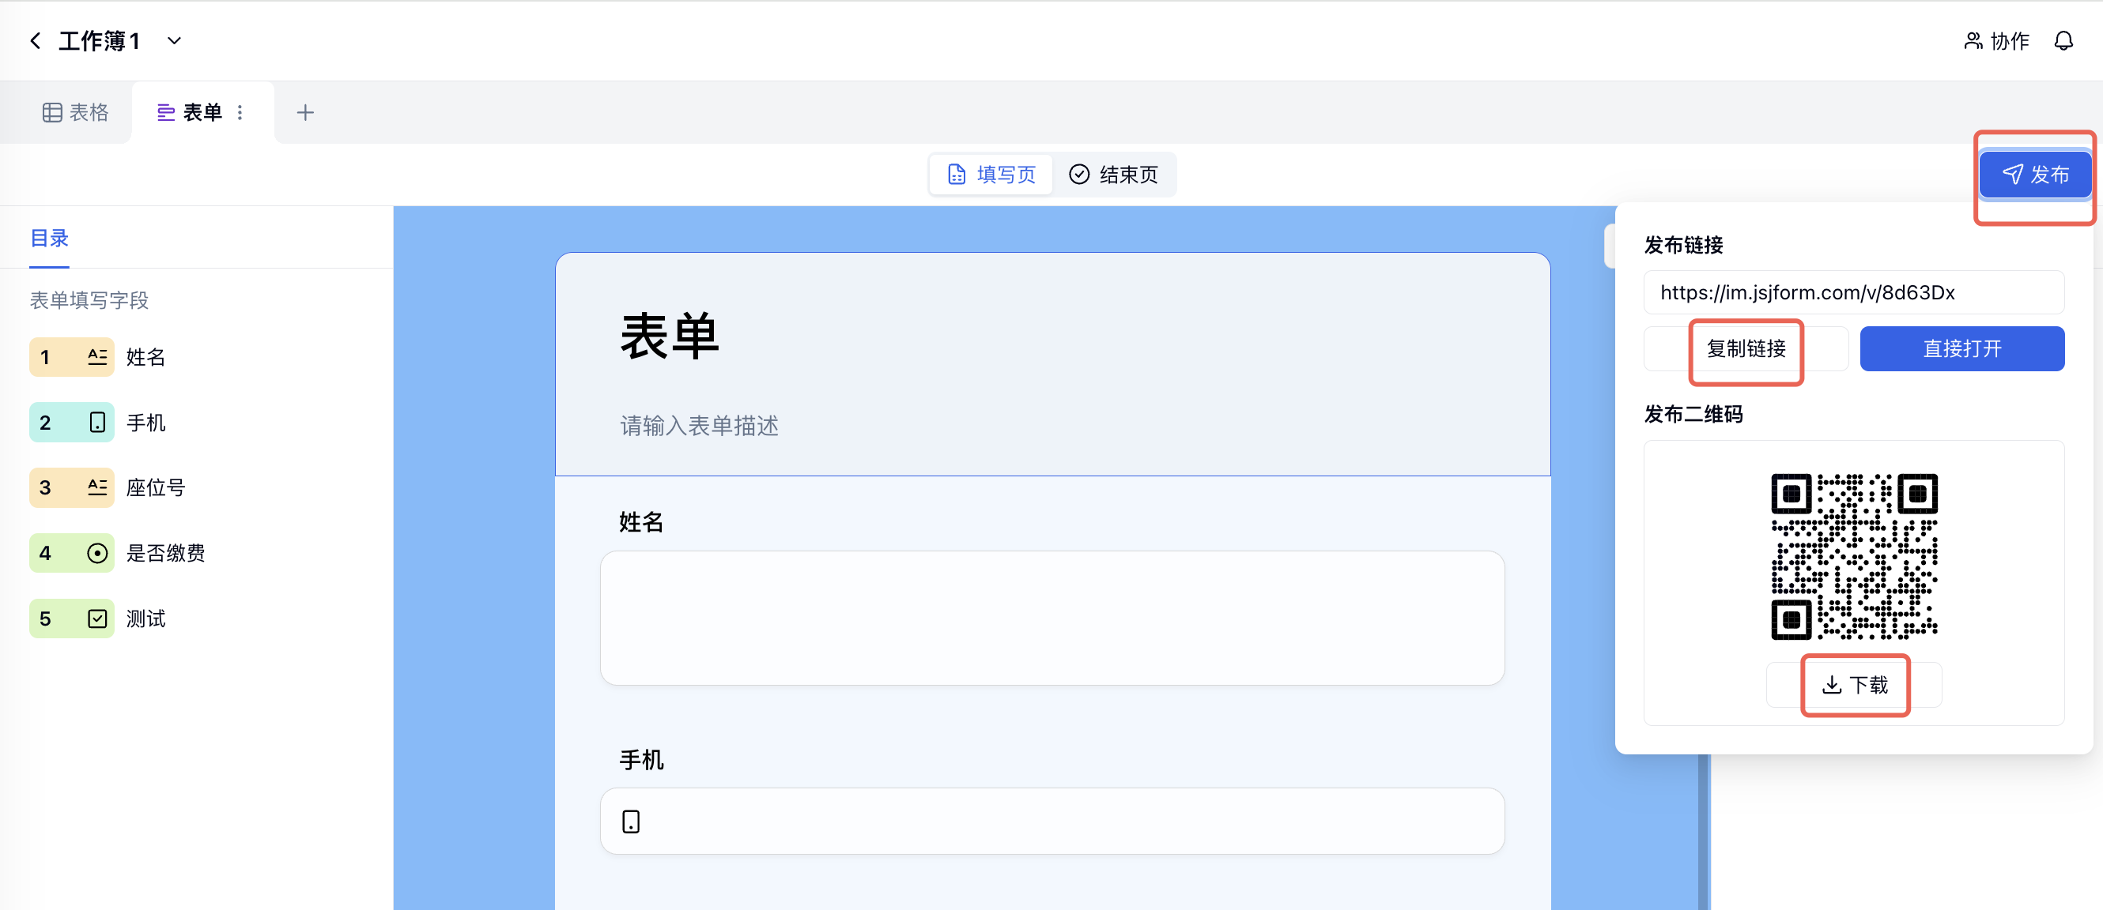Add a new view with plus icon
Viewport: 2103px width, 910px height.
point(305,112)
